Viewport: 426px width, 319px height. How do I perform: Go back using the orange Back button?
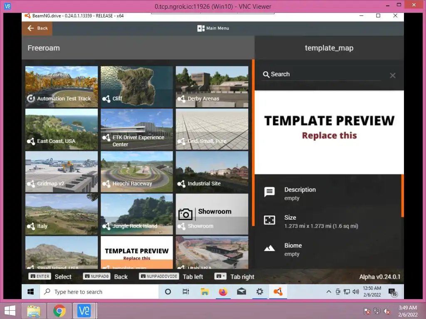tap(37, 28)
